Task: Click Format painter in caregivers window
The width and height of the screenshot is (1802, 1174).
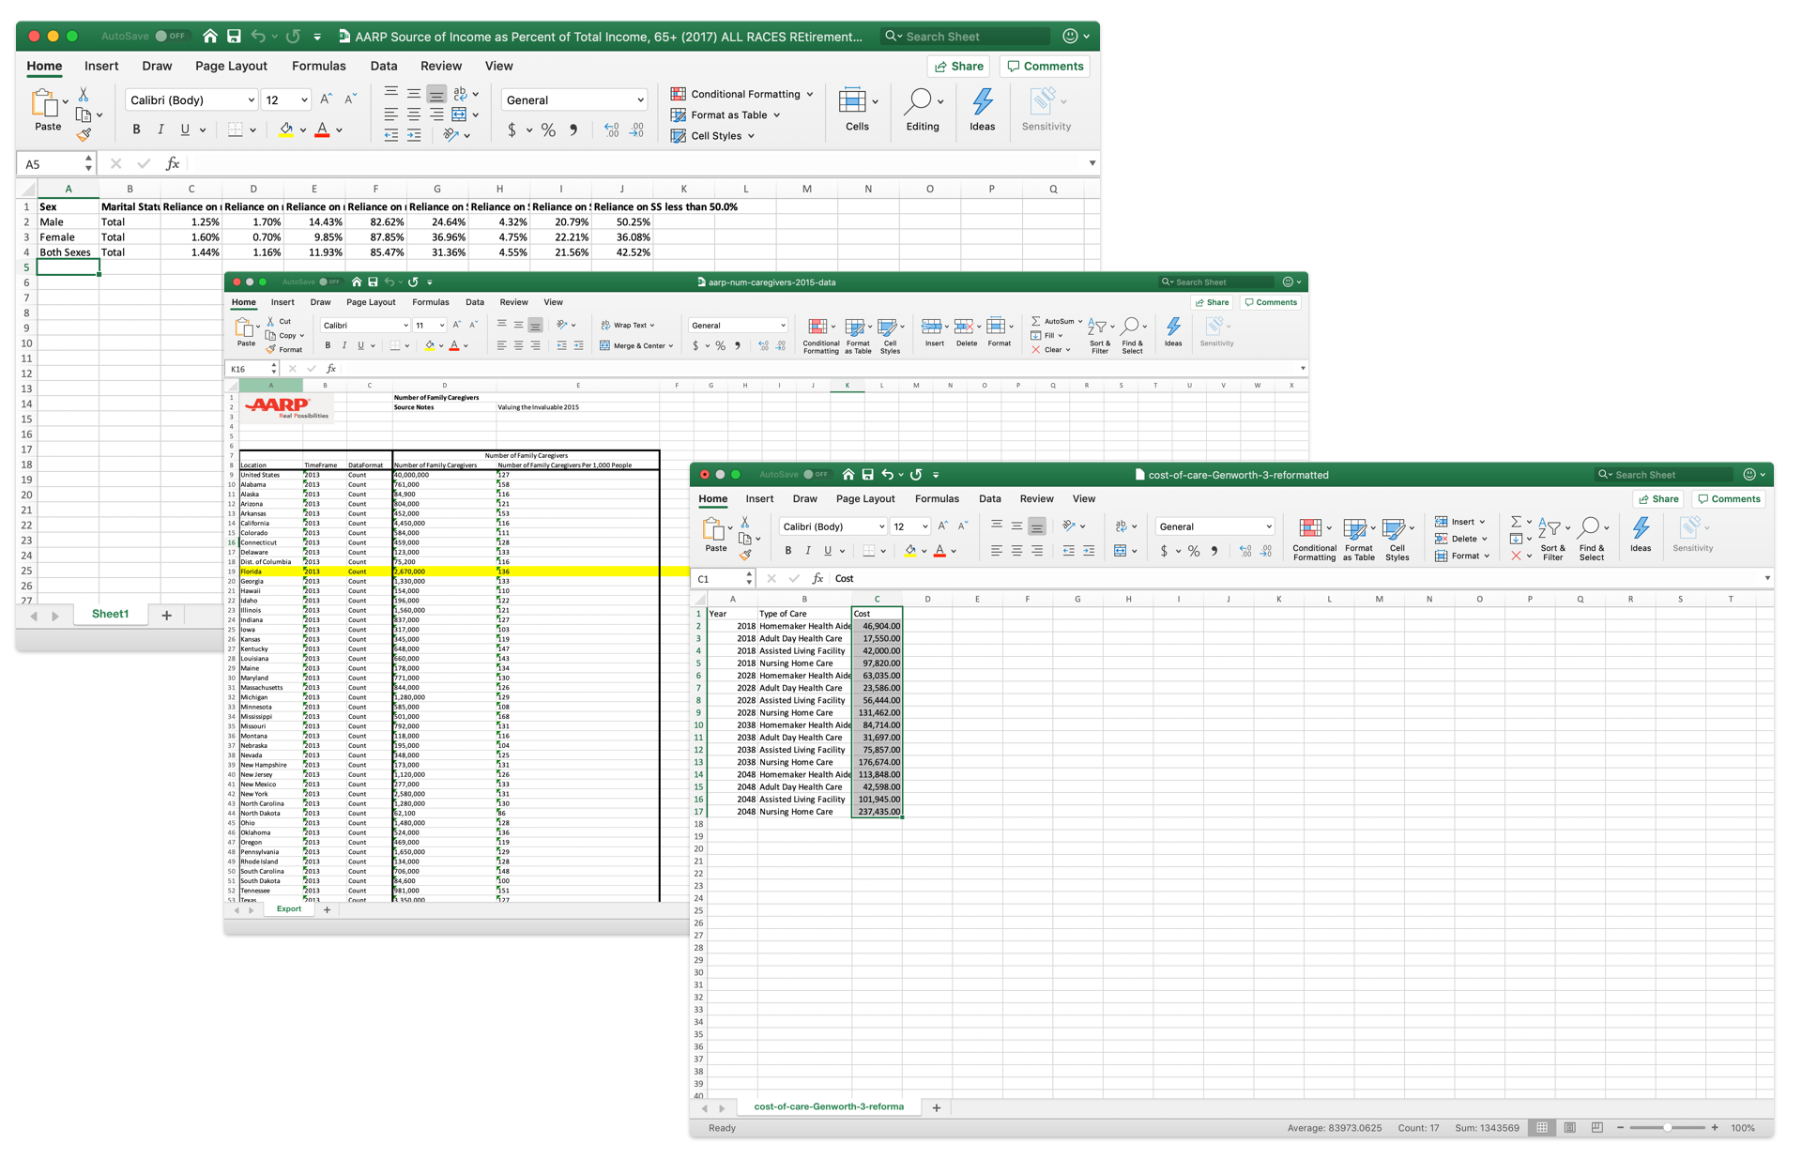Action: click(284, 349)
